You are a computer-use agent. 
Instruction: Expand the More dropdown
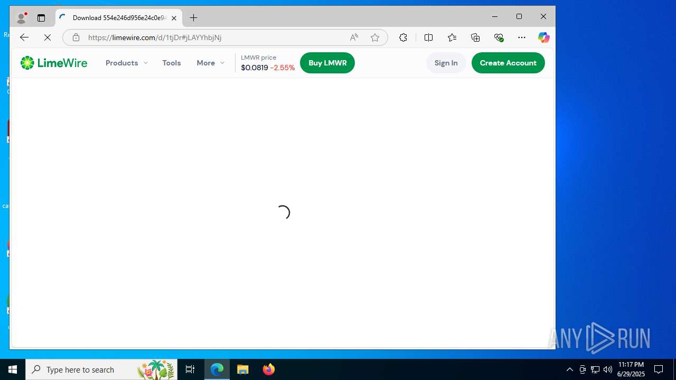pos(211,63)
